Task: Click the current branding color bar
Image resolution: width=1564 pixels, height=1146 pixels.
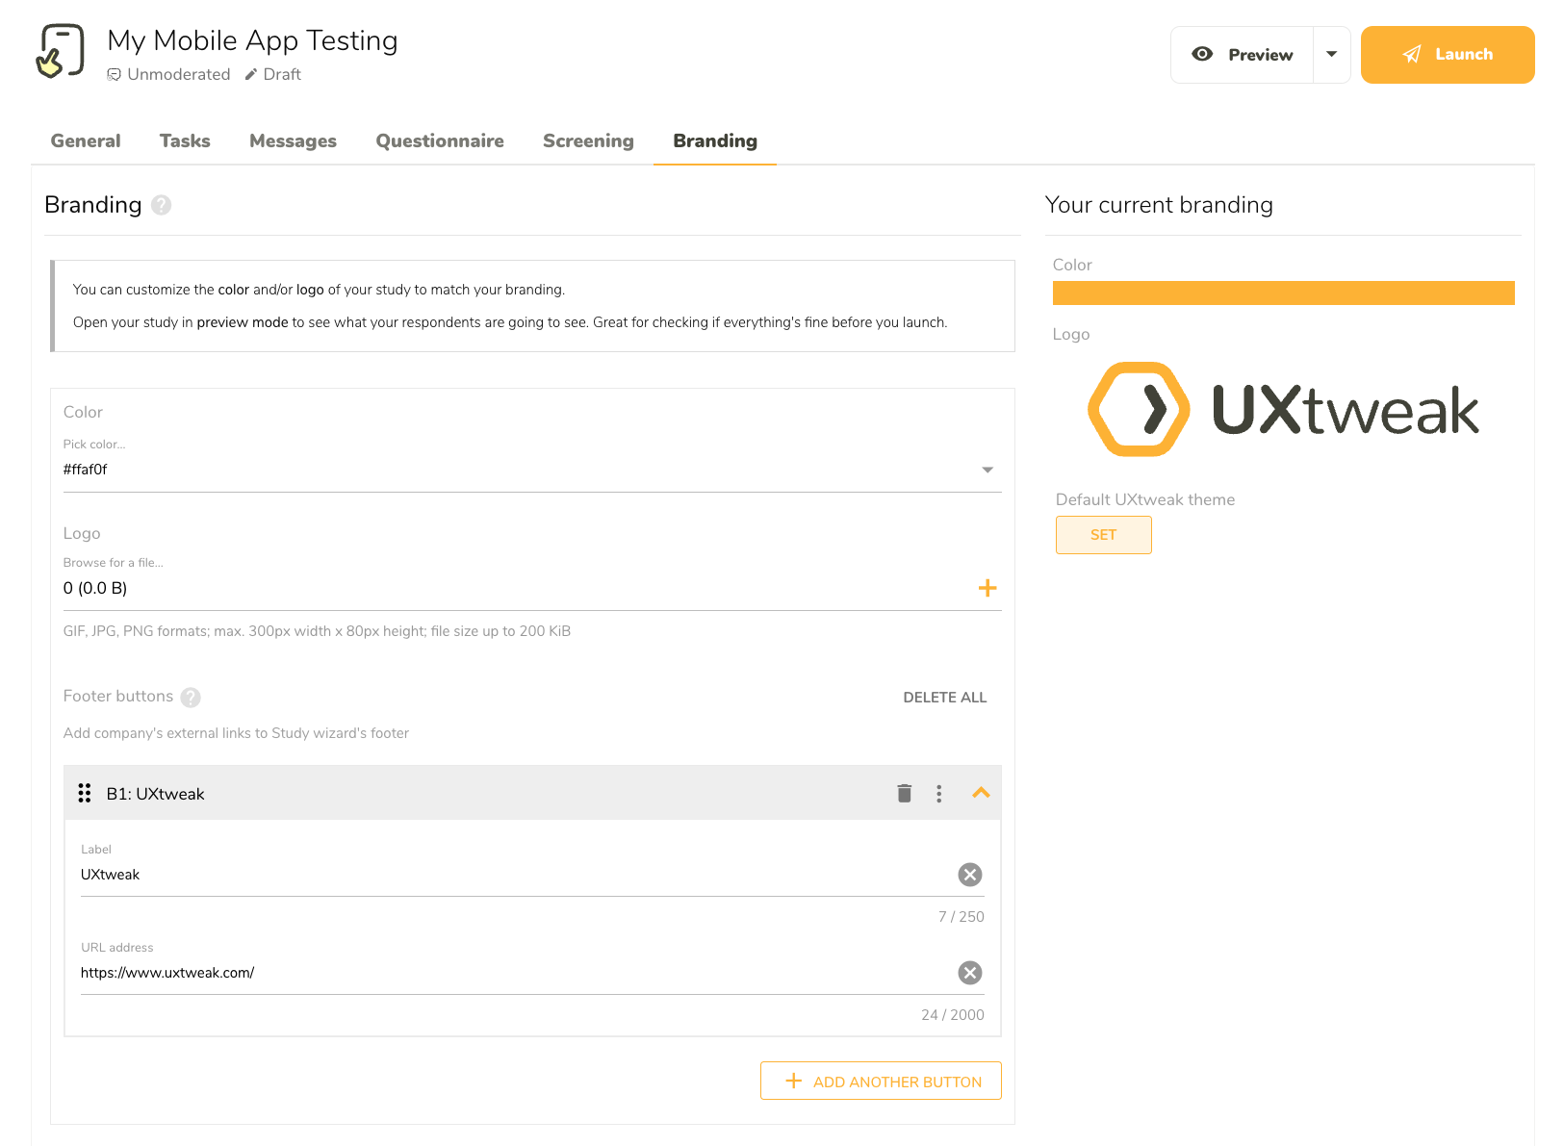Action: [1284, 293]
